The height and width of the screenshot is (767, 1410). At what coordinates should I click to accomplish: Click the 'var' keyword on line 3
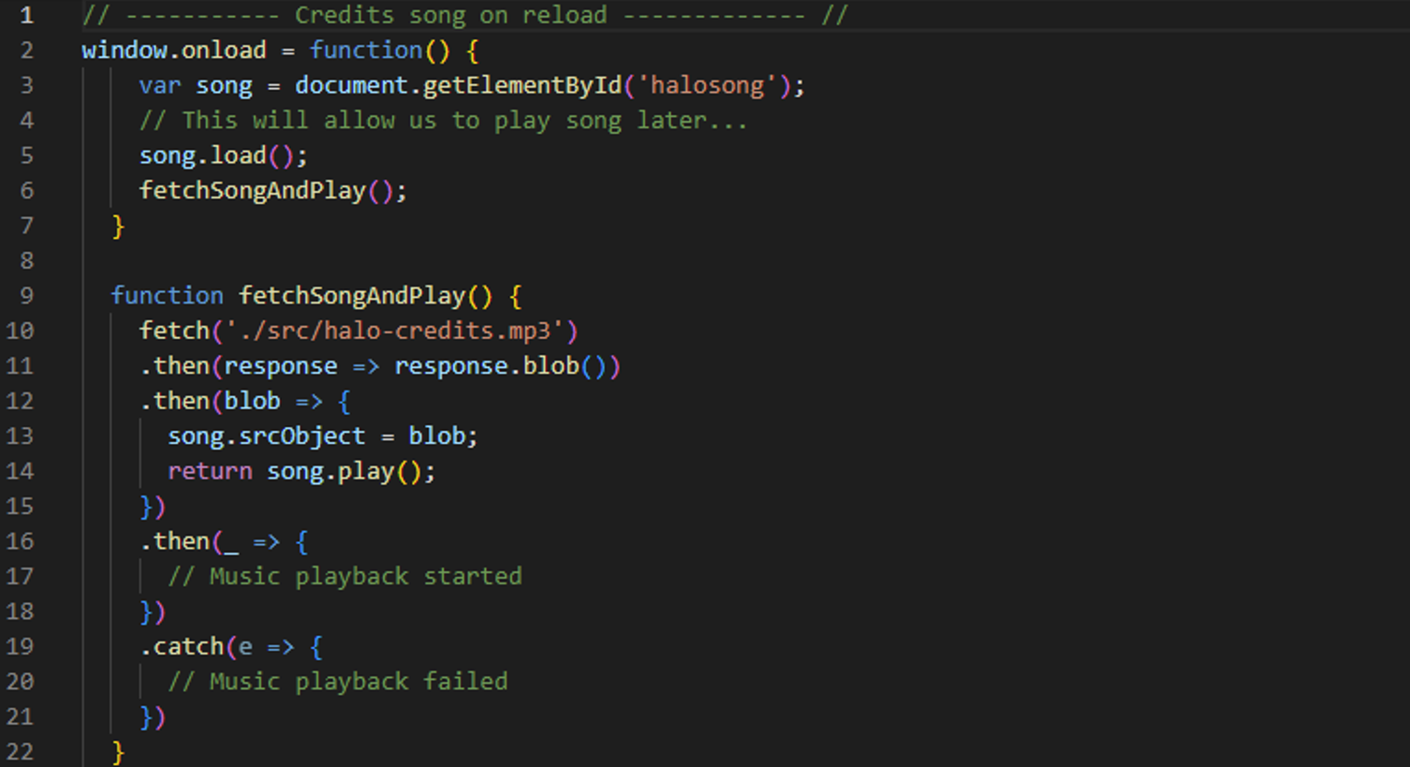(x=159, y=85)
